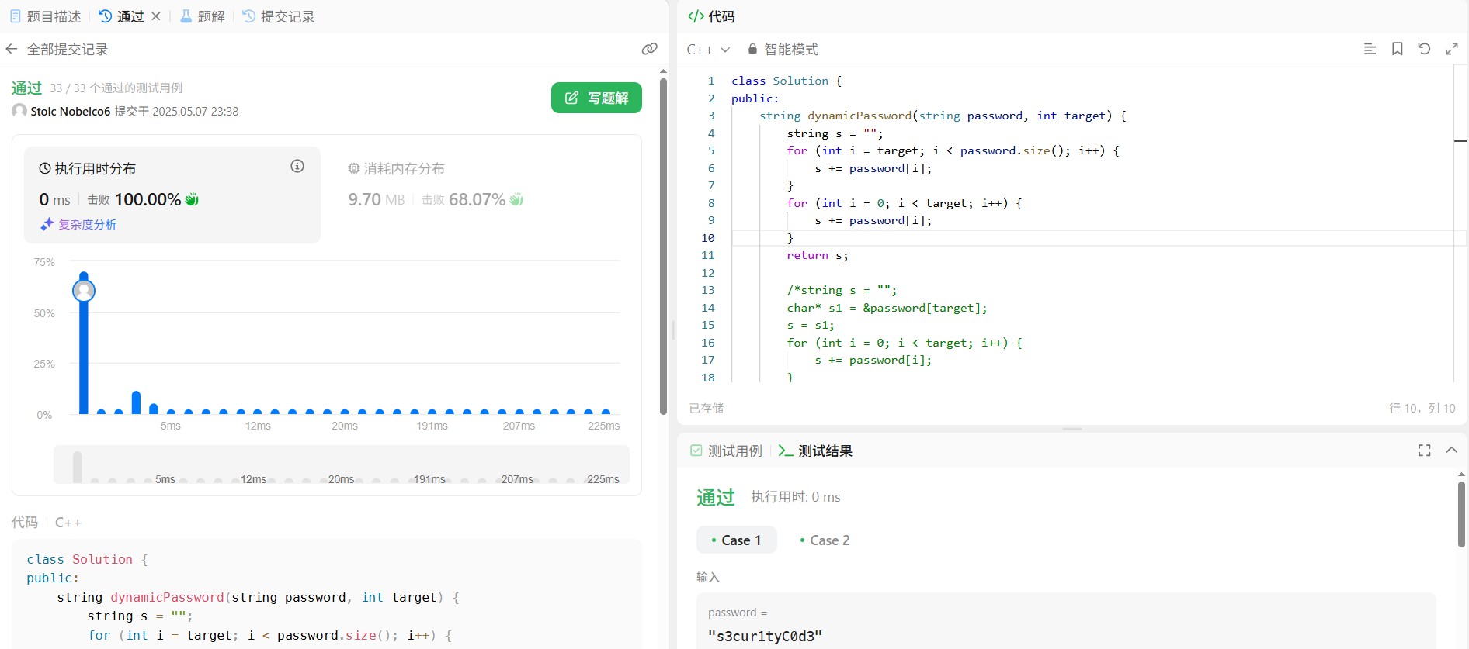Expand editor to fullscreen icon

[x=1452, y=49]
